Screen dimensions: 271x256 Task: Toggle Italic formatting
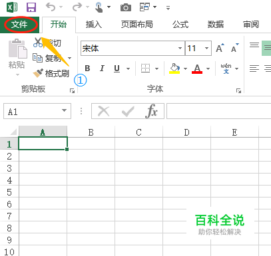point(102,68)
